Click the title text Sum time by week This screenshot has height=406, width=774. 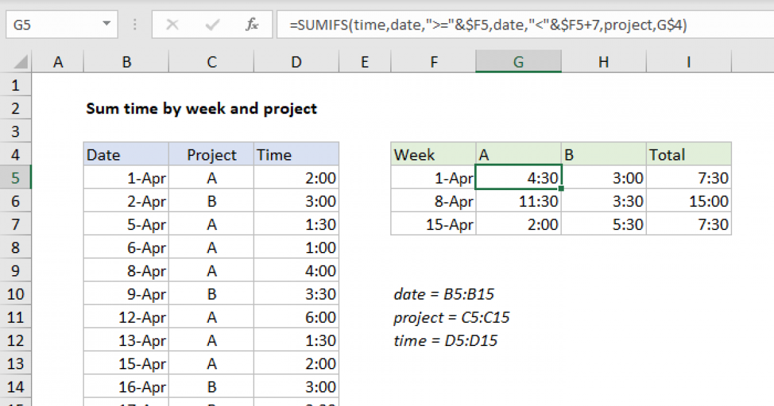(200, 108)
